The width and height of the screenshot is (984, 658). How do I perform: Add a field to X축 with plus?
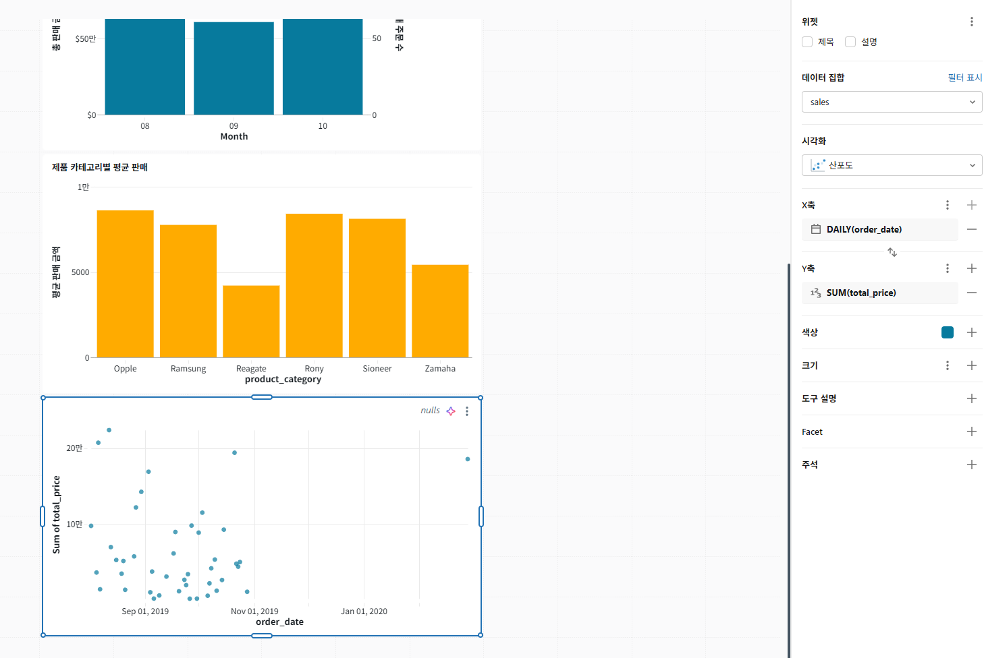pos(972,205)
